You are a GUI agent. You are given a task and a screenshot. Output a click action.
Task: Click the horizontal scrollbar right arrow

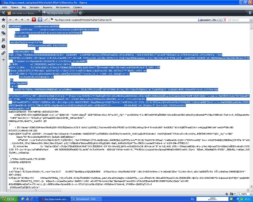[x=248, y=190]
